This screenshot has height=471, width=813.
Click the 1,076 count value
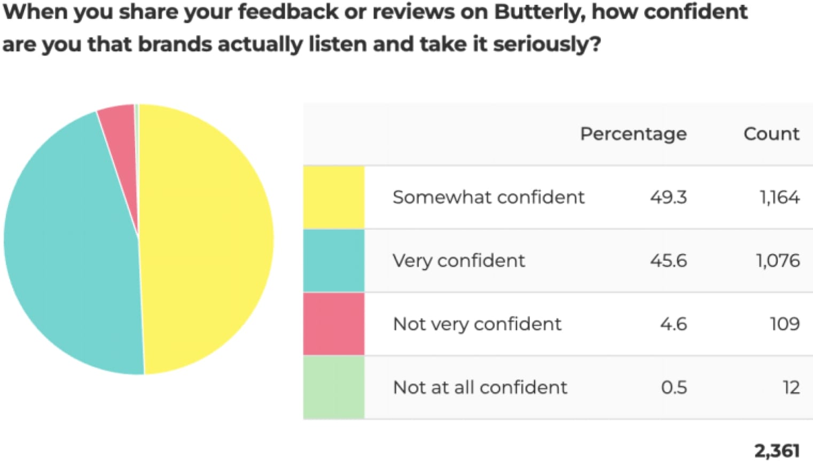click(778, 261)
